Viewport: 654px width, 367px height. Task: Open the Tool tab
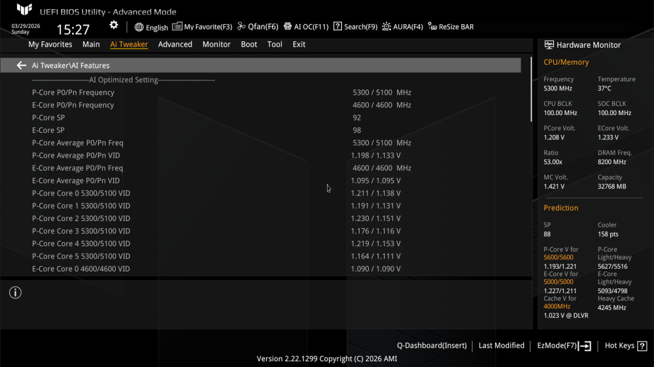click(x=275, y=44)
